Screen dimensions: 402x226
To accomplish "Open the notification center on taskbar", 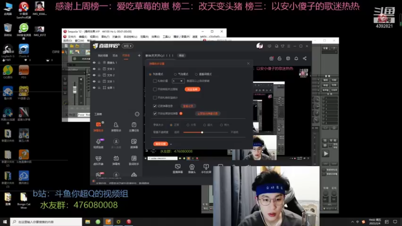I will (x=395, y=221).
